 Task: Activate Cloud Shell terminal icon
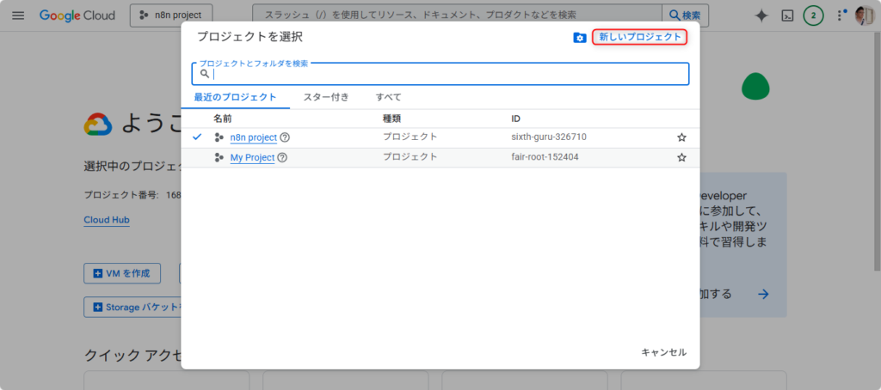pos(786,15)
